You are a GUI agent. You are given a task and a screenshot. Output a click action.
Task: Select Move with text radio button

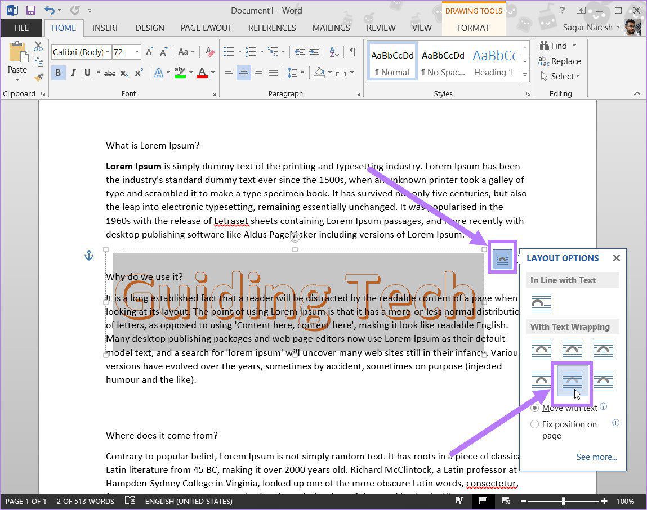tap(534, 408)
